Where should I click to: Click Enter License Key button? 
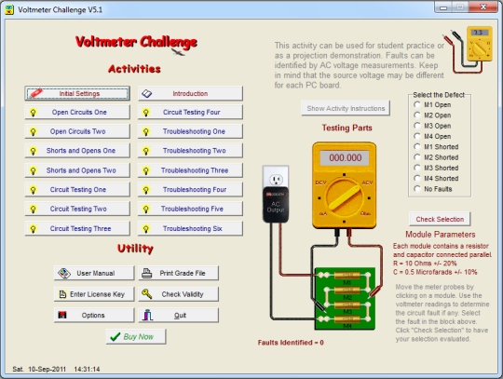(x=94, y=294)
